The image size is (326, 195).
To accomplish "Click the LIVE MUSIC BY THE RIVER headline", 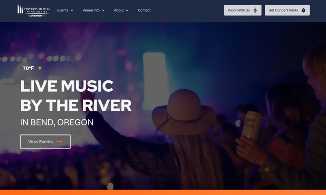I will (76, 96).
